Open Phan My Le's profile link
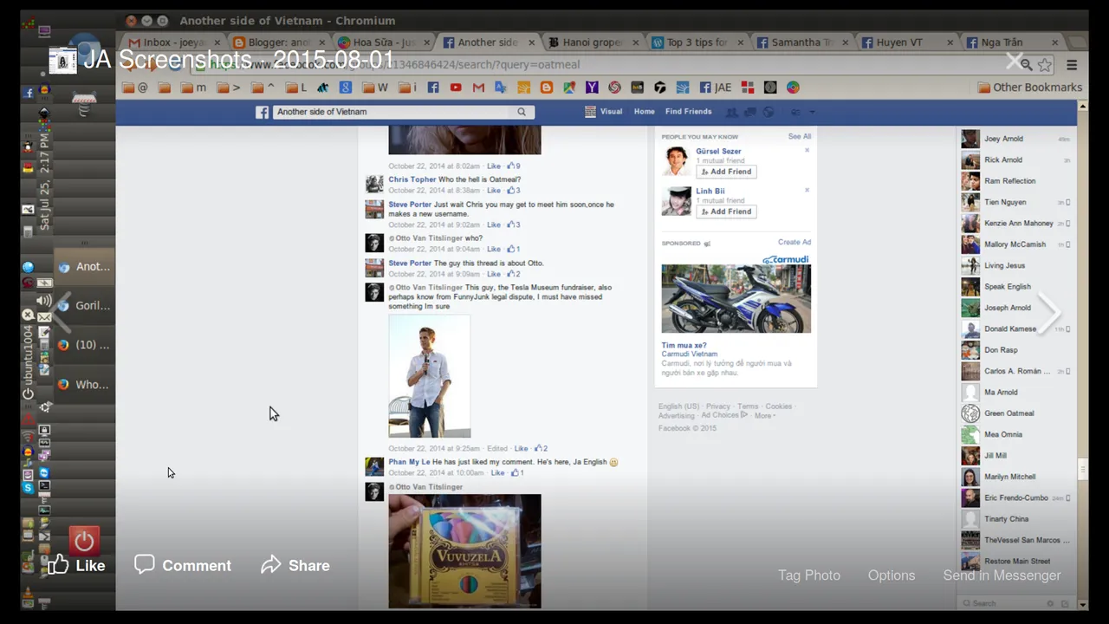1109x624 pixels. (409, 462)
